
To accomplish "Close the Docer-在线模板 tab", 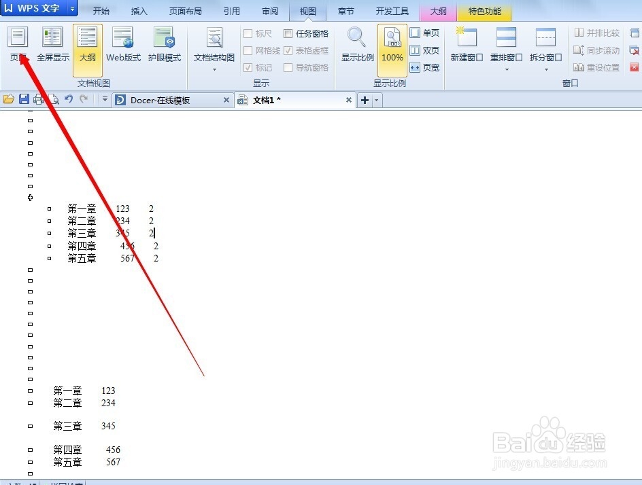I will coord(226,100).
